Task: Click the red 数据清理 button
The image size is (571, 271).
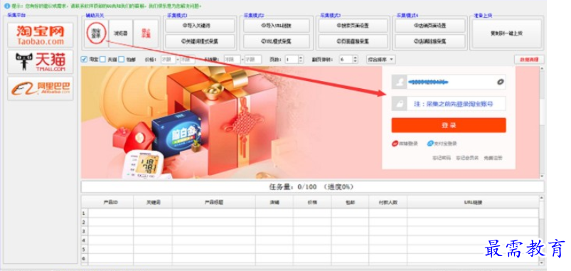Action: [x=529, y=59]
